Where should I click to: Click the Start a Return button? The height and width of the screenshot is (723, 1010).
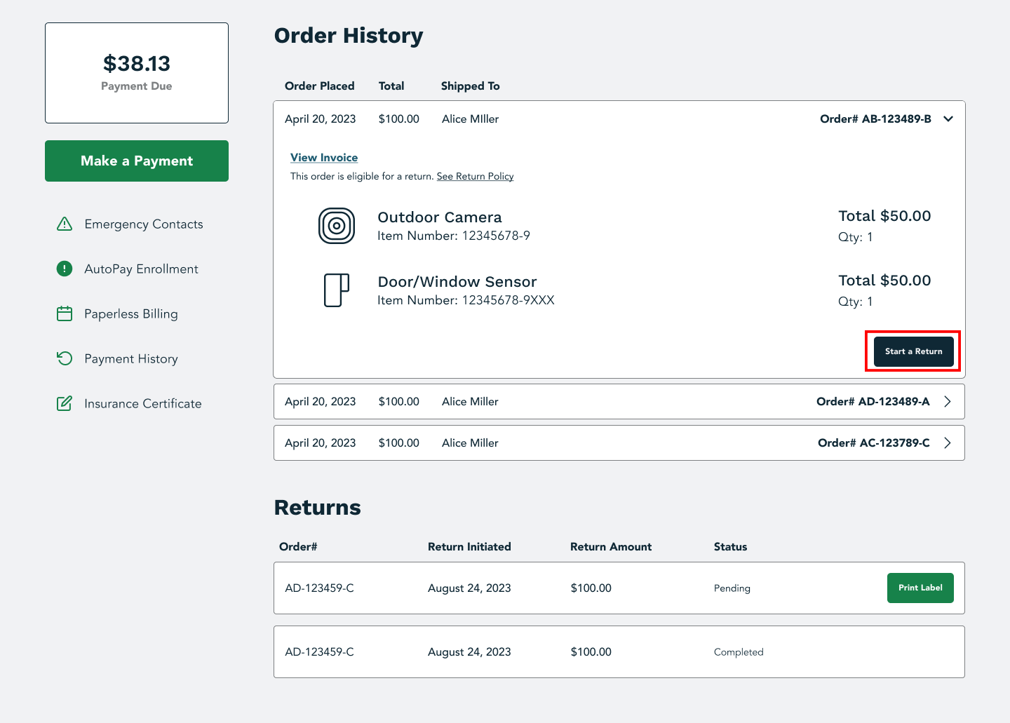click(913, 351)
